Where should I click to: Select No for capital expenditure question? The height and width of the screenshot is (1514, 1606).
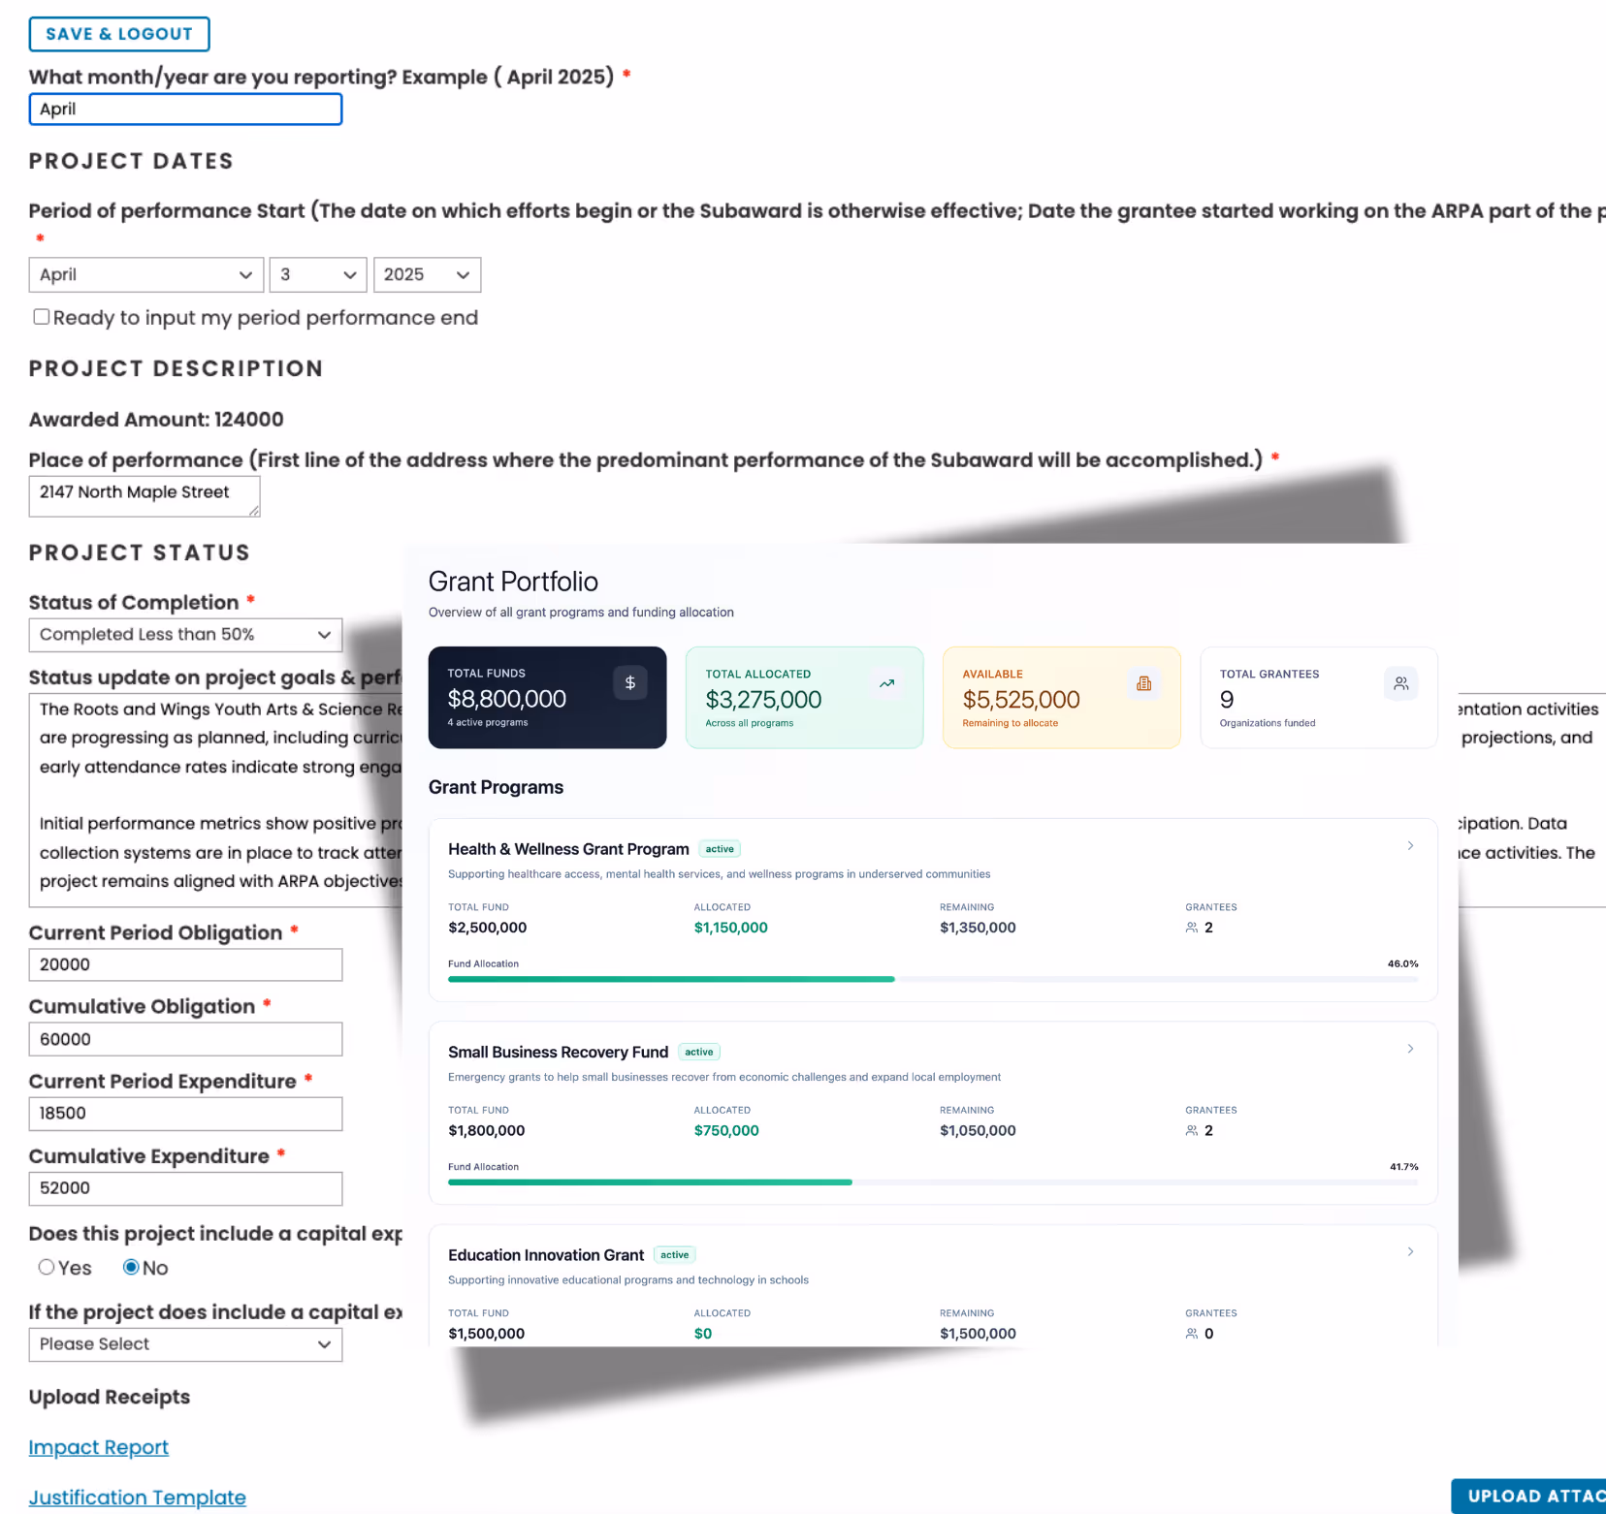[x=132, y=1267]
